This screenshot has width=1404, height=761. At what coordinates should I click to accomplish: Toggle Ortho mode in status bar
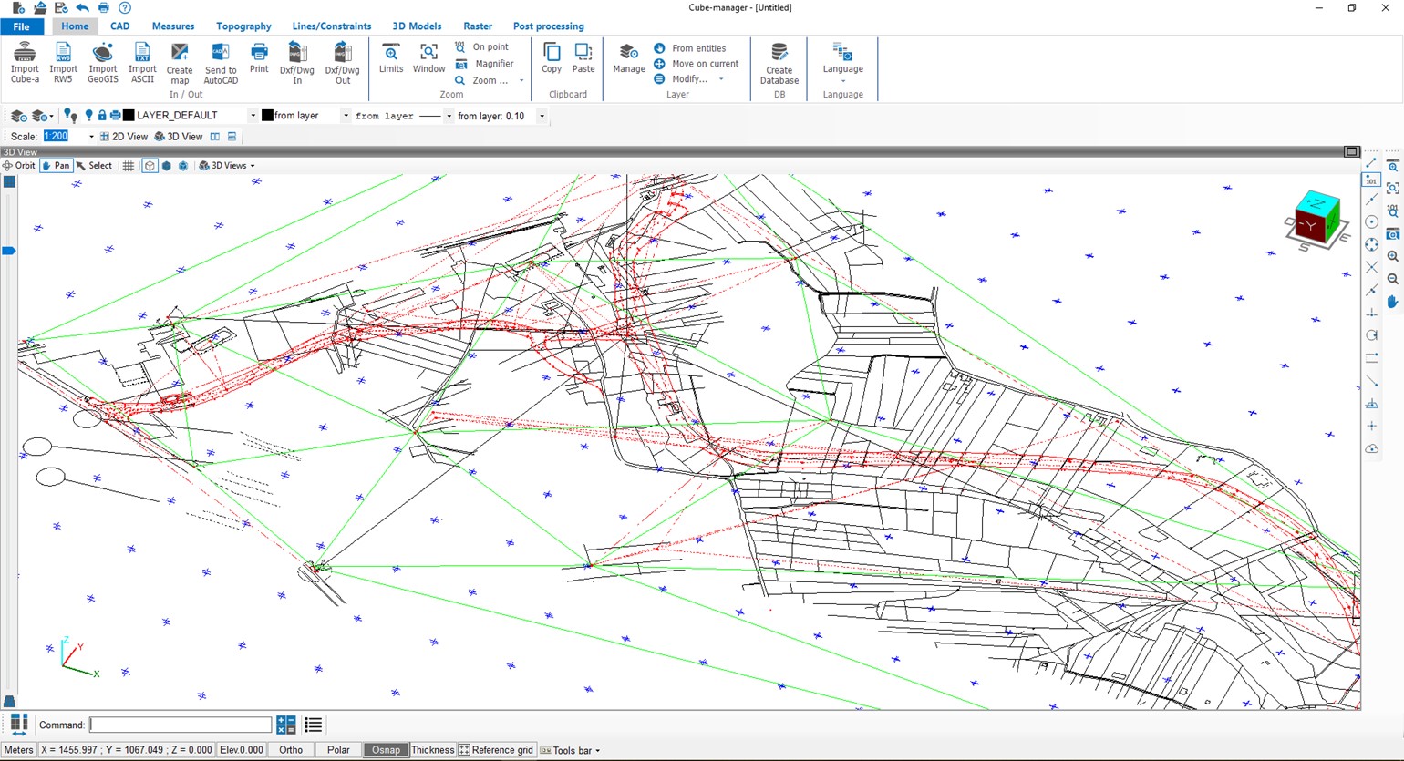(x=291, y=750)
